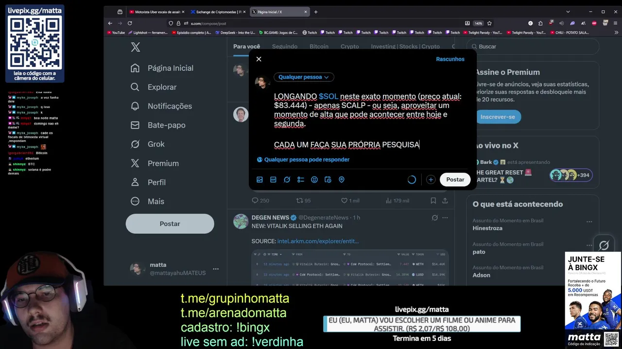
Task: Click the Grok enhance icon in composer
Action: click(x=287, y=180)
